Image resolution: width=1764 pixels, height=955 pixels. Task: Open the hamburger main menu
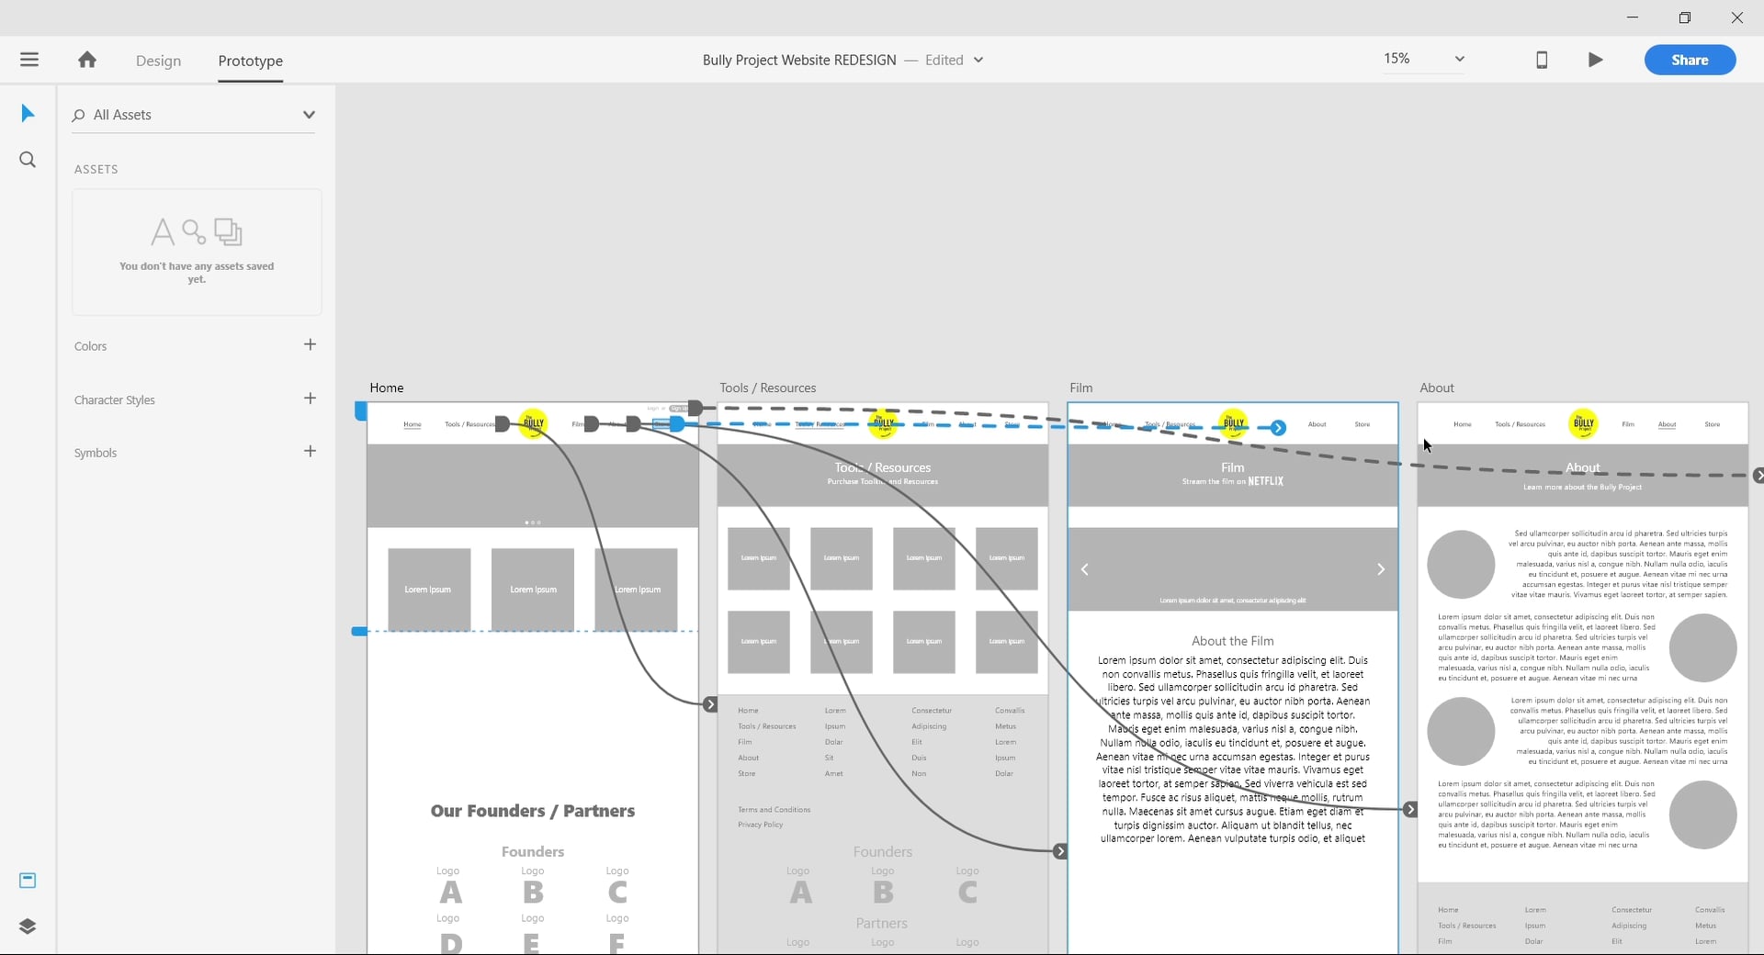[29, 60]
